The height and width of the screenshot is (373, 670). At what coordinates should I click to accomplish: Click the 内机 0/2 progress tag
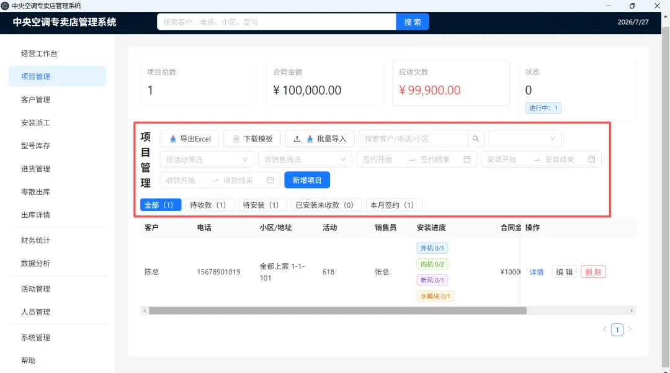(432, 264)
